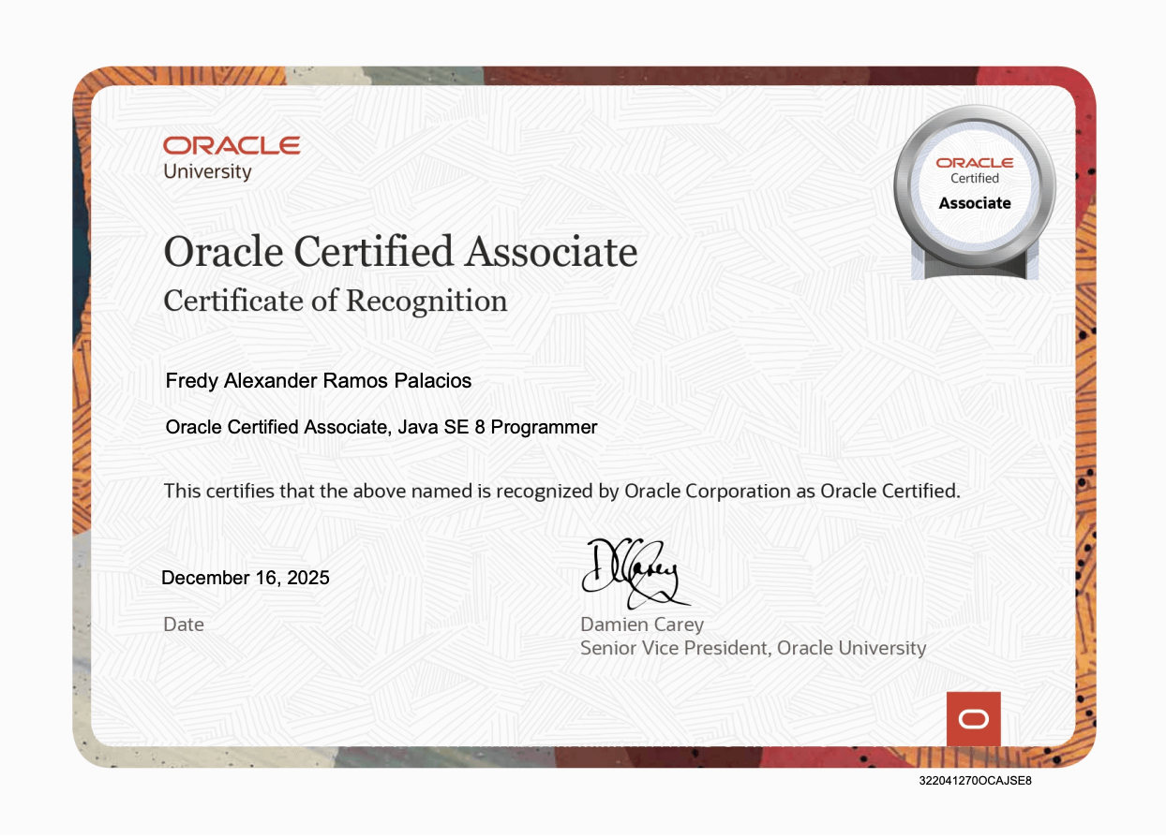Click the certification statement sentence
The image size is (1166, 838).
click(x=565, y=490)
